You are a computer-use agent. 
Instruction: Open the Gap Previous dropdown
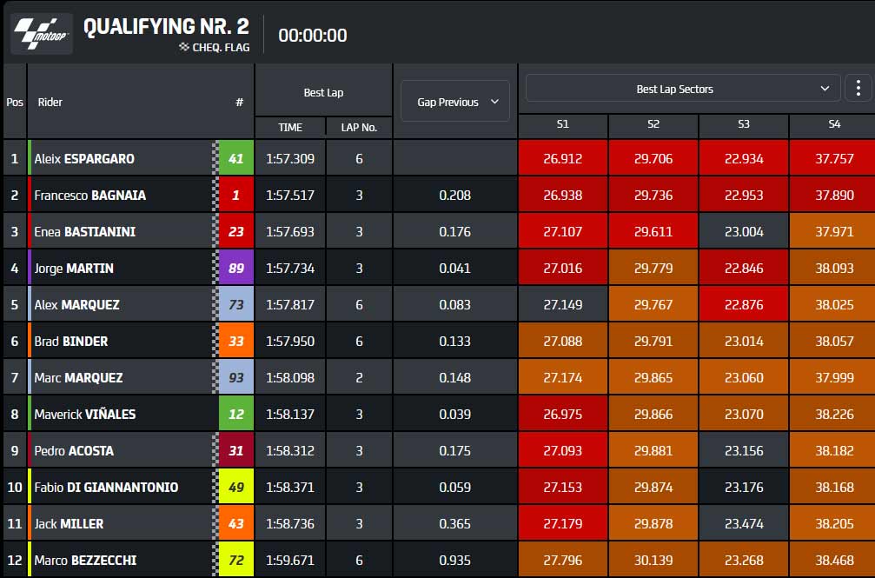click(455, 101)
